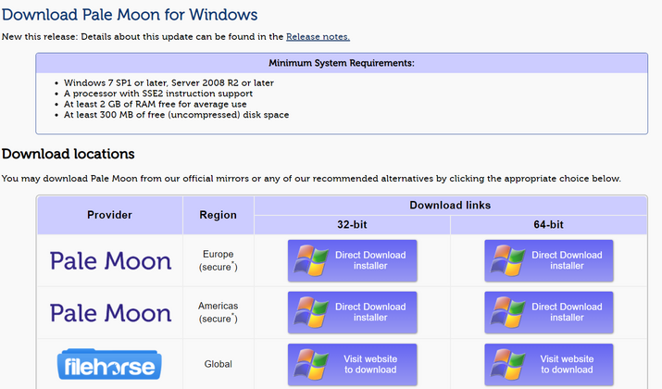Click the Pale Moon logo in Europe row
Screen dimensions: 662x389
pyautogui.click(x=110, y=261)
